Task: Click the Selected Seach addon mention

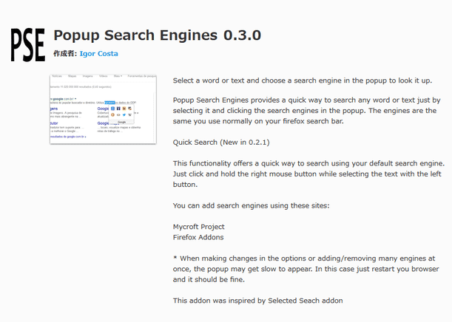Action: (x=306, y=301)
